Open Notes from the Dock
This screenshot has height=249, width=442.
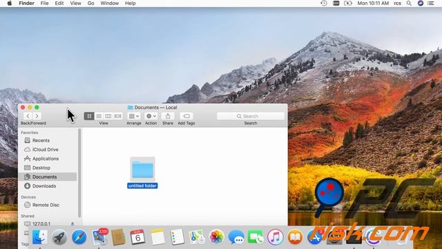157,237
